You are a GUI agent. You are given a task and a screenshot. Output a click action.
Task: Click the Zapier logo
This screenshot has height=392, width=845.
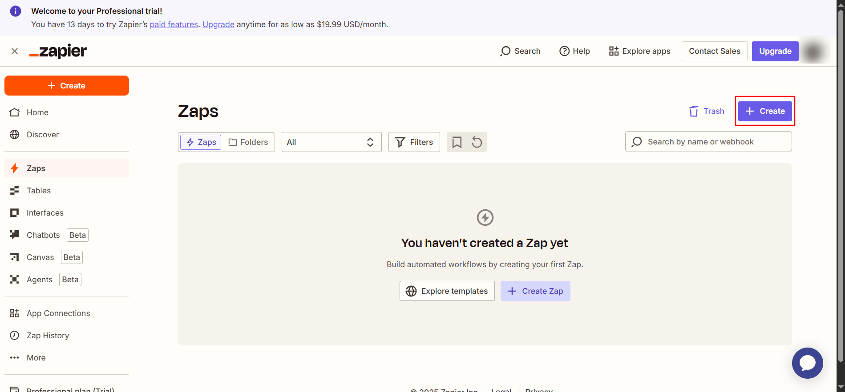click(x=58, y=51)
